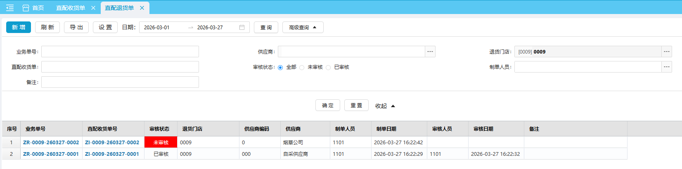Select the 已审核 audit status radio
Viewport: 682px width, 169px height.
(x=329, y=67)
